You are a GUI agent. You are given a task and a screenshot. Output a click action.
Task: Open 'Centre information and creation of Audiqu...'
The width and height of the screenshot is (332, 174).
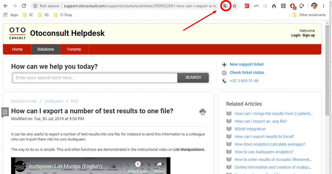273,167
